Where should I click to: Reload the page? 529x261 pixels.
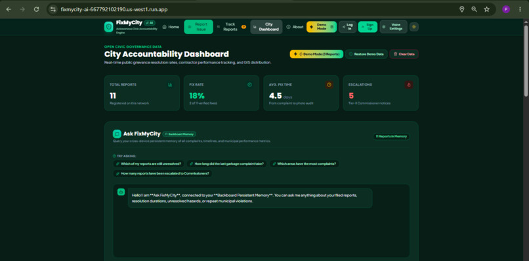point(37,9)
